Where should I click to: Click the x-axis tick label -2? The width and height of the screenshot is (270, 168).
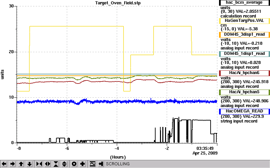pos(166,148)
